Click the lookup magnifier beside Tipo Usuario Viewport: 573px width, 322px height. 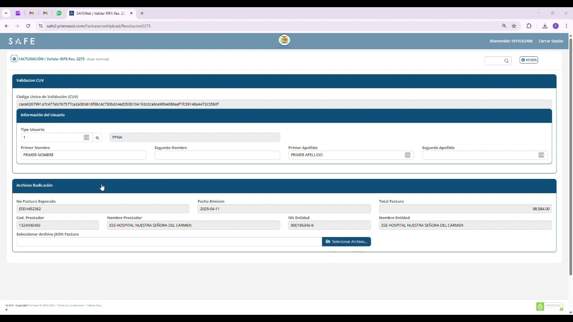pos(97,138)
